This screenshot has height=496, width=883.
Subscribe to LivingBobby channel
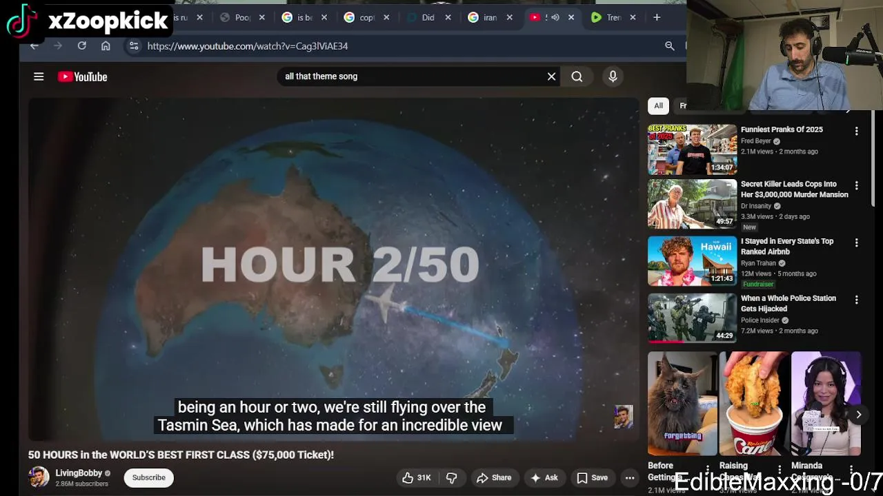click(149, 477)
